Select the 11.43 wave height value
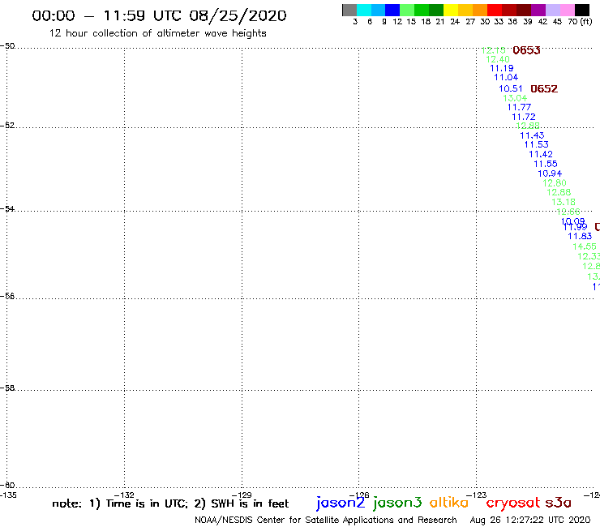This screenshot has height=527, width=600. pyautogui.click(x=532, y=135)
